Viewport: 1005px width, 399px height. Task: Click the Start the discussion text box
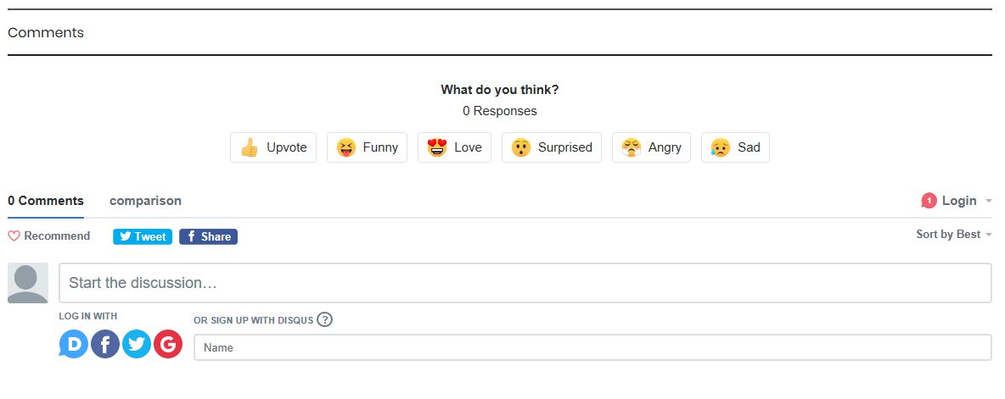click(525, 283)
